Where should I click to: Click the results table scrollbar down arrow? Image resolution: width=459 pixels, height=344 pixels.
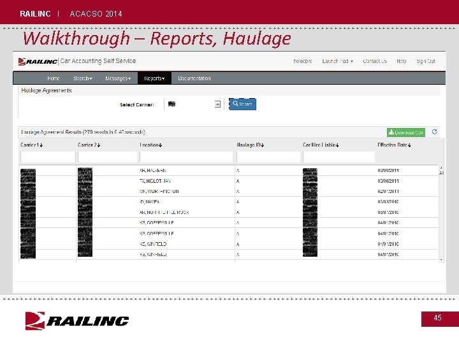(441, 260)
